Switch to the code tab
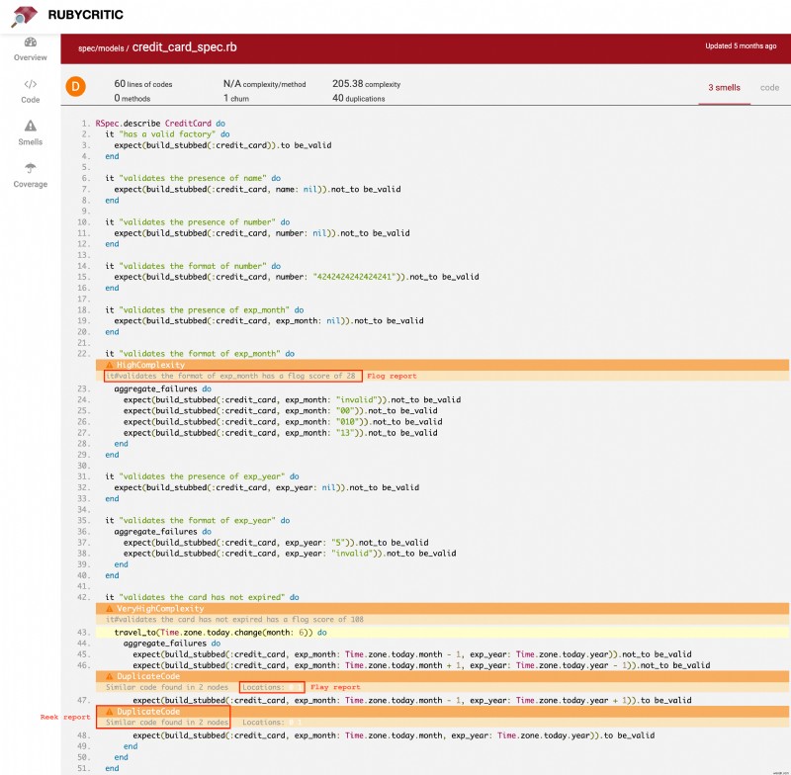The height and width of the screenshot is (775, 791). [769, 88]
